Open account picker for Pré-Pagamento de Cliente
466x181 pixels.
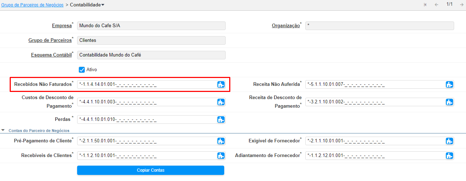(221, 141)
